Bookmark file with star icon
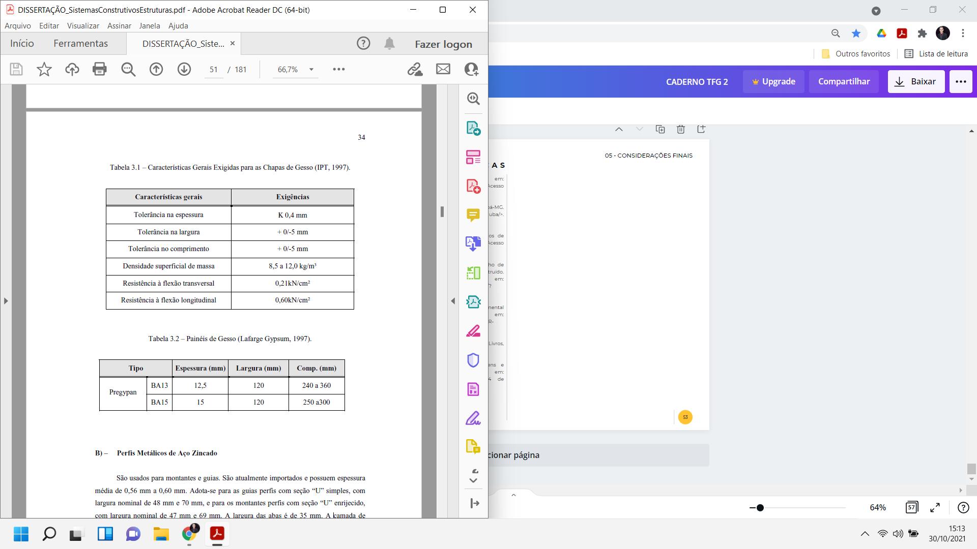The width and height of the screenshot is (977, 549). click(x=44, y=69)
